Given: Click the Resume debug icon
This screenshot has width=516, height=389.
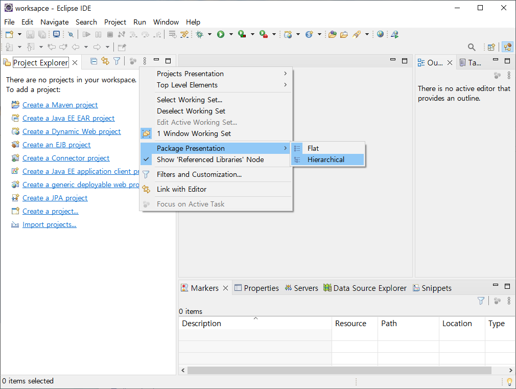Looking at the screenshot, I should (86, 34).
